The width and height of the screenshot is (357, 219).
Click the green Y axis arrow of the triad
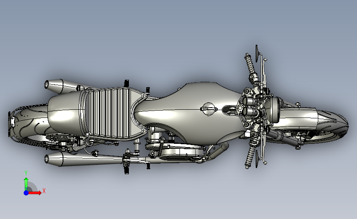pos(26,183)
